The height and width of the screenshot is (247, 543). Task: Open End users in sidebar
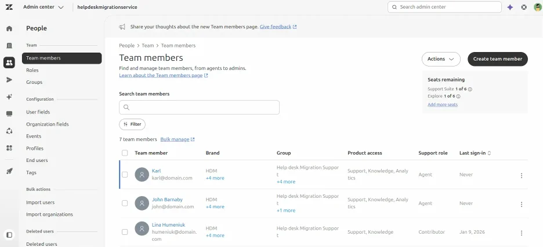tap(37, 160)
